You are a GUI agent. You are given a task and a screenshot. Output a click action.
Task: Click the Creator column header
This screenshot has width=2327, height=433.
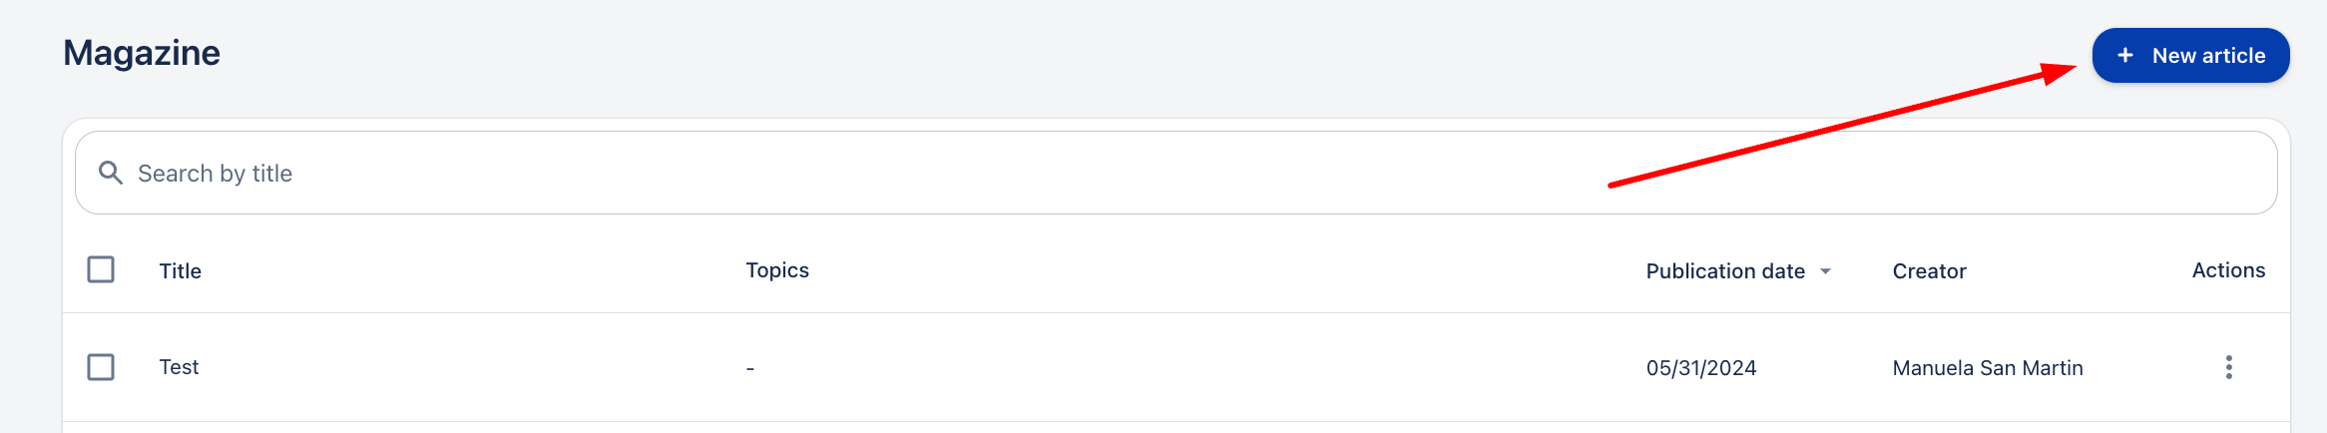[x=1929, y=271]
